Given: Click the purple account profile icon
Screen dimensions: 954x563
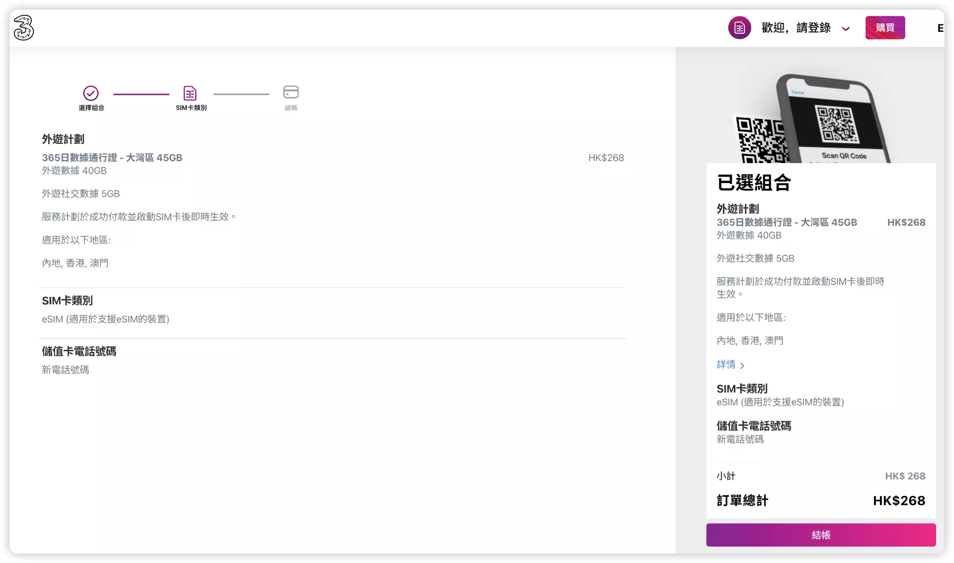Looking at the screenshot, I should (x=739, y=28).
